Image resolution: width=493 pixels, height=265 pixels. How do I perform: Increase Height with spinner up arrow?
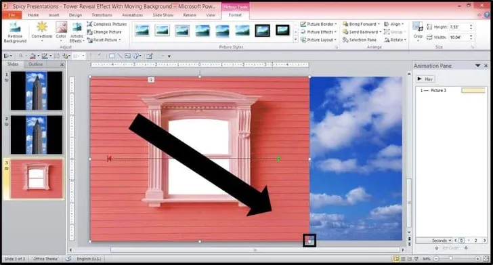(x=471, y=26)
